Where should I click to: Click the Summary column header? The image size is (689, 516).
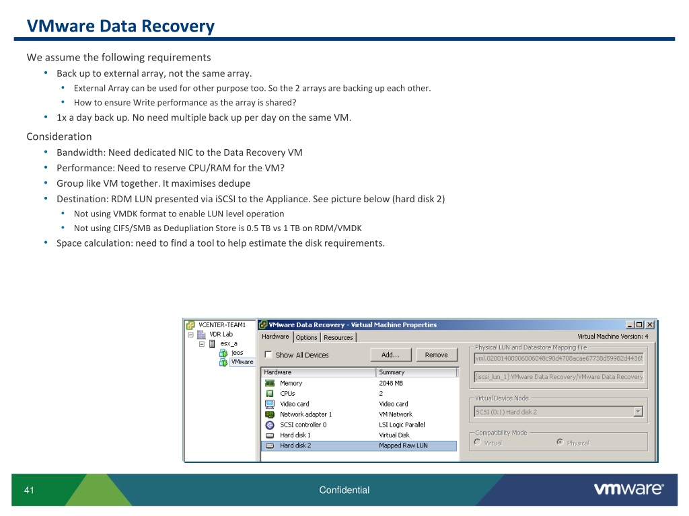pos(416,372)
